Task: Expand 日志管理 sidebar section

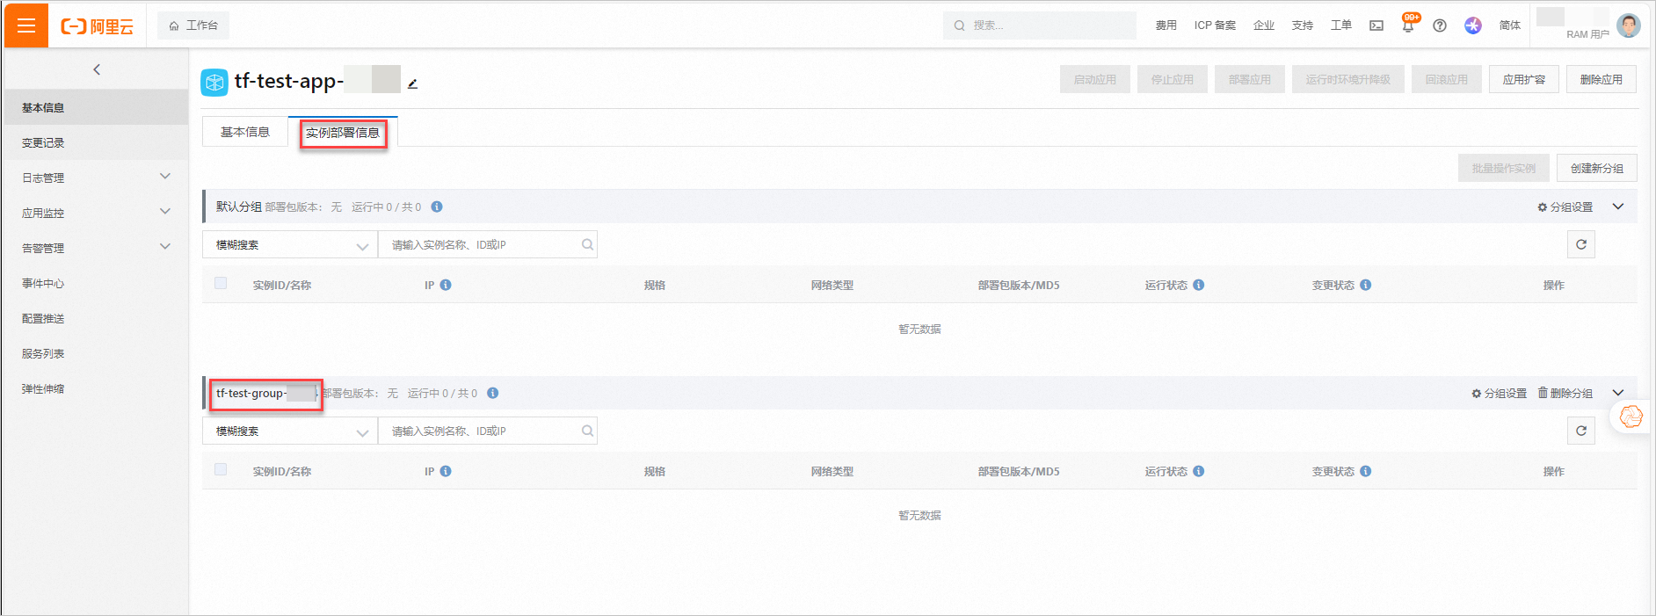Action: (x=96, y=178)
